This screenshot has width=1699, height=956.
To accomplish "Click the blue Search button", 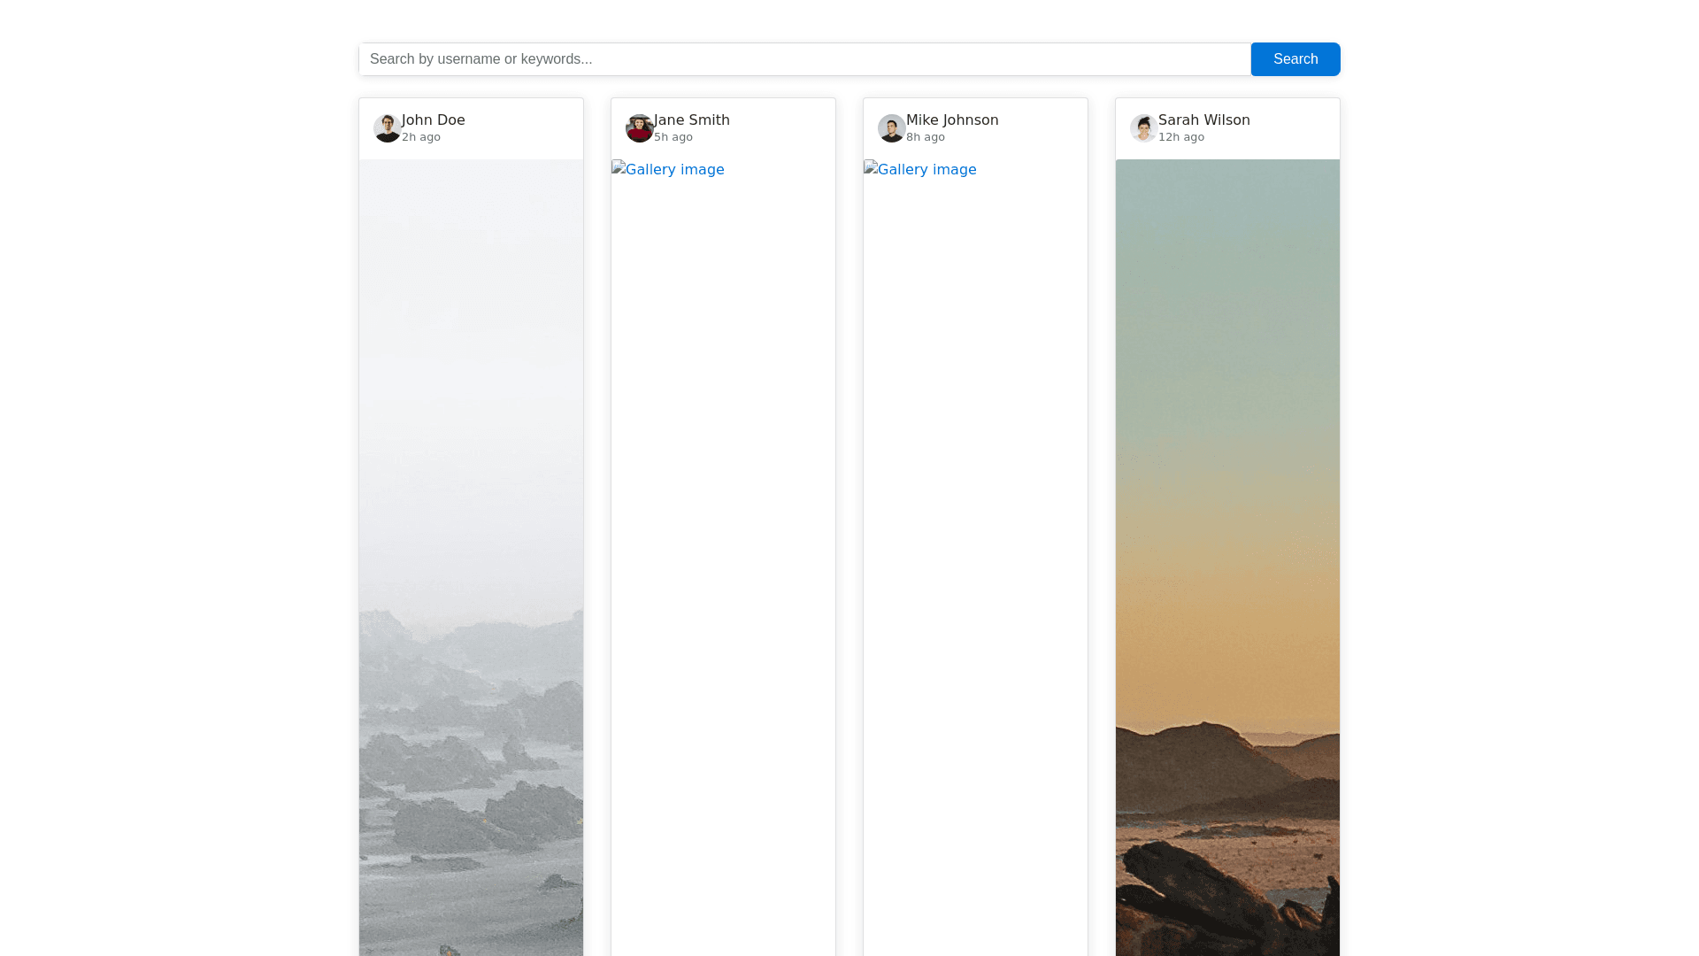I will tap(1295, 59).
